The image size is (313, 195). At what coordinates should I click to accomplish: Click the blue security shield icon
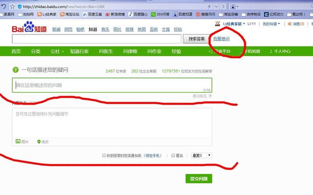pyautogui.click(x=19, y=7)
